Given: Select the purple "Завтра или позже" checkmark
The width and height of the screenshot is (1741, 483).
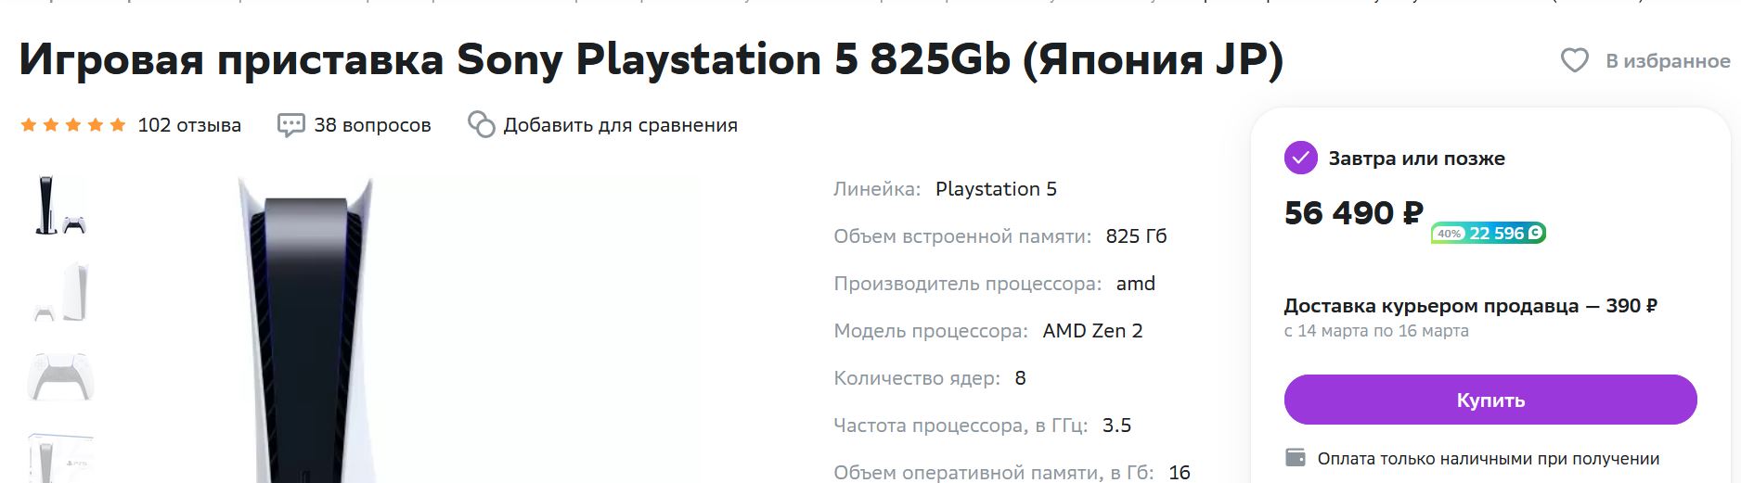Looking at the screenshot, I should (1300, 159).
